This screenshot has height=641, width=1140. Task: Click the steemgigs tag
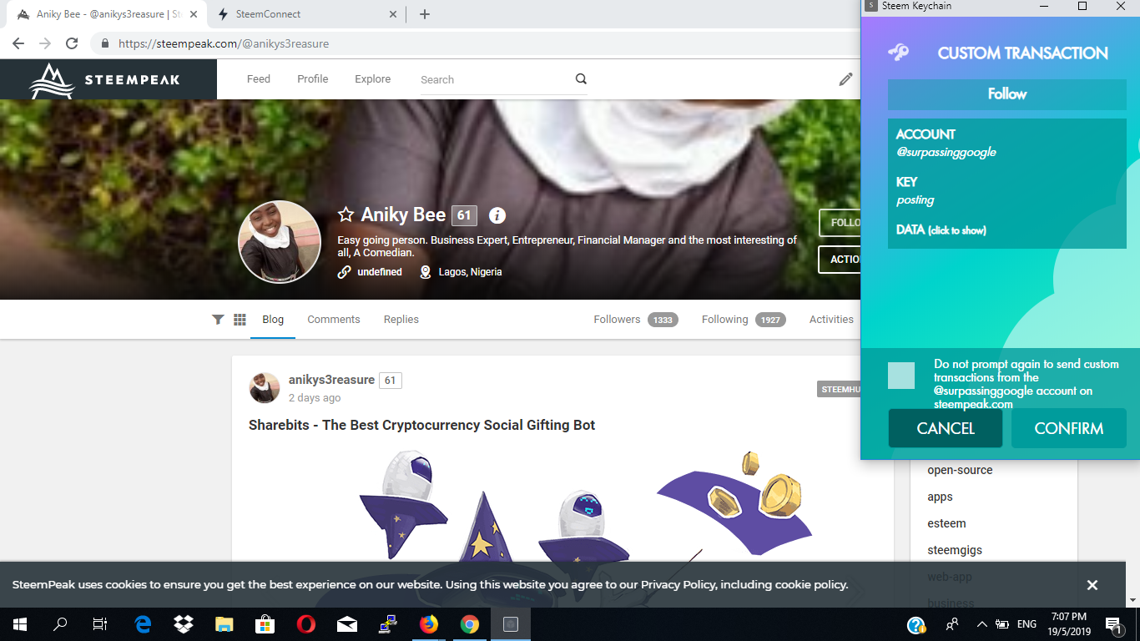pyautogui.click(x=955, y=550)
